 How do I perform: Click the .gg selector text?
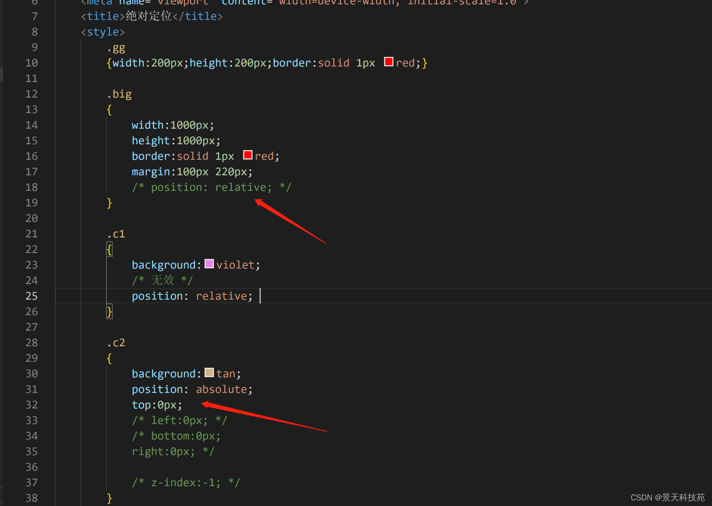coord(116,48)
